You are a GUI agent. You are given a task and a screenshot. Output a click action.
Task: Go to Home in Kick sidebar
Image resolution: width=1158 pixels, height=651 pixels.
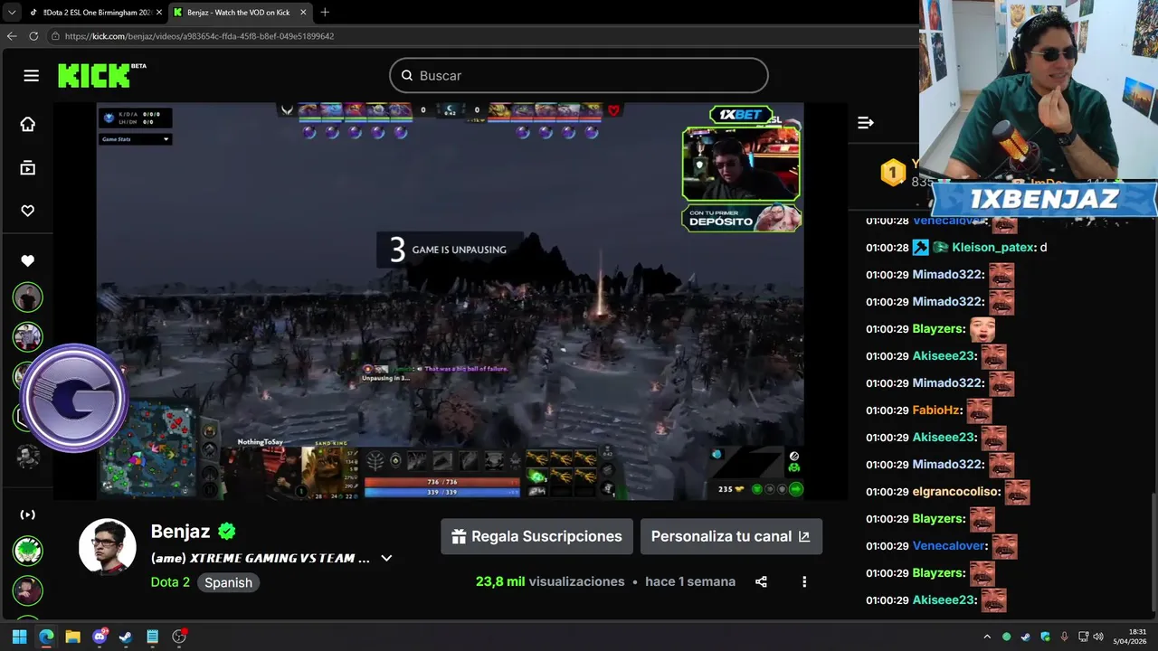[x=28, y=125]
